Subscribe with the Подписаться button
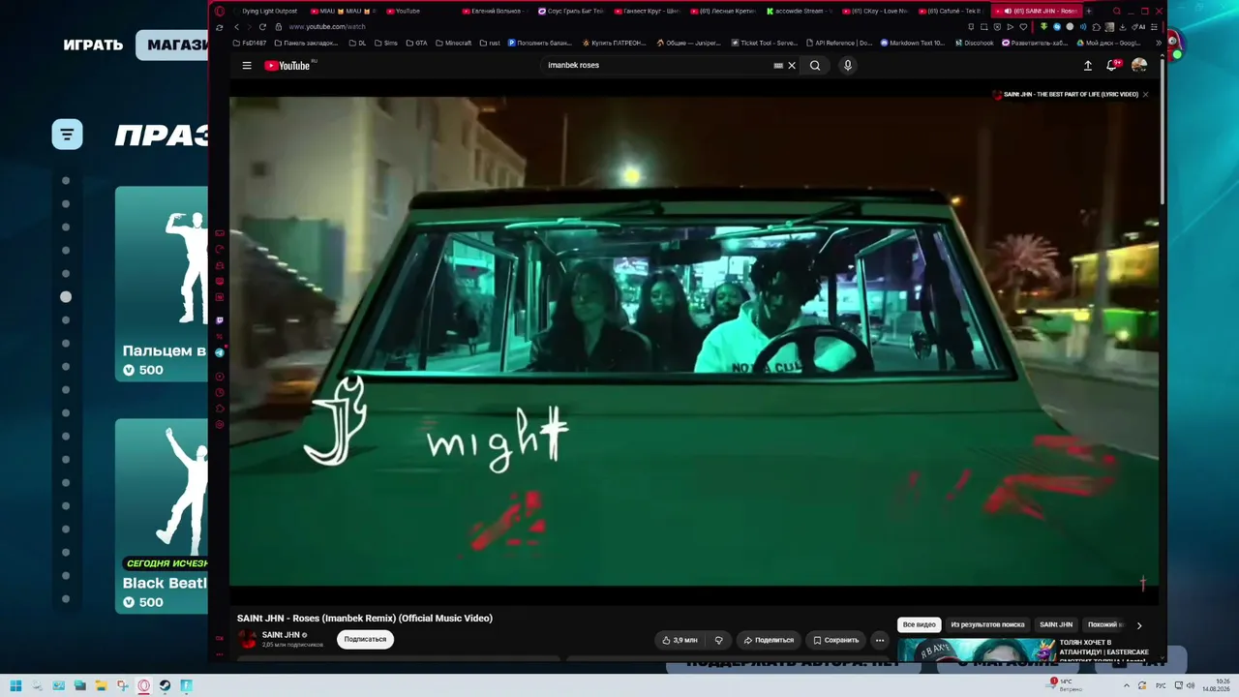The image size is (1239, 697). (366, 639)
